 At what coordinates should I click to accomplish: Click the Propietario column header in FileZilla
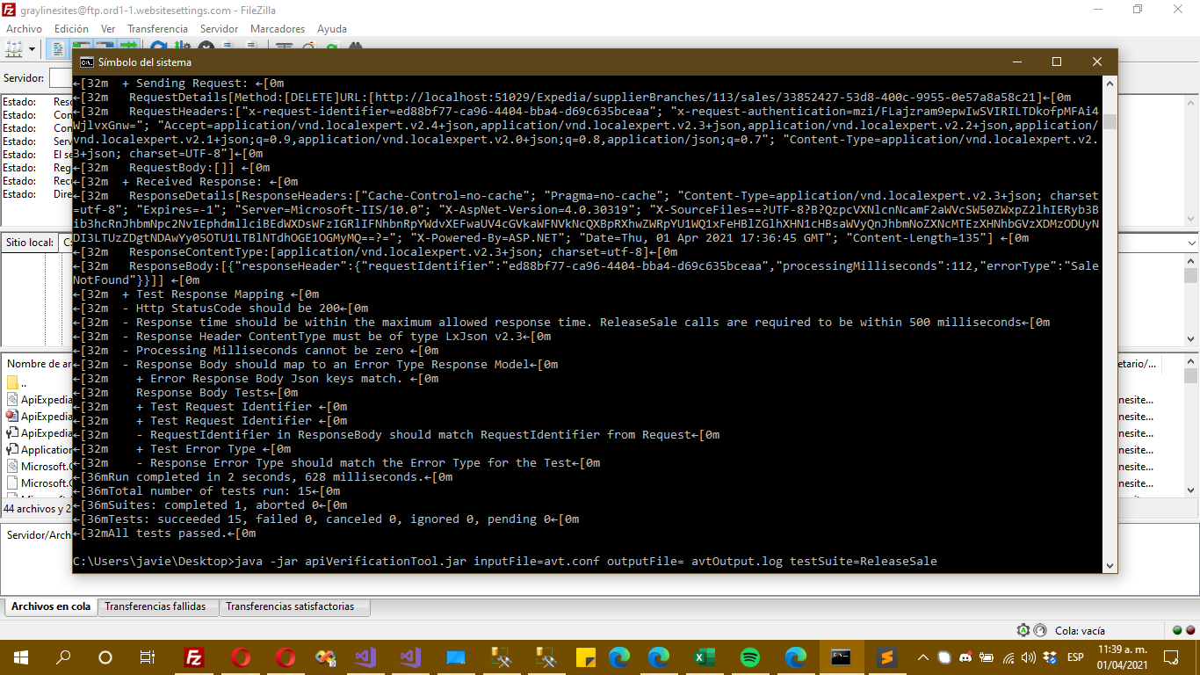pos(1138,363)
